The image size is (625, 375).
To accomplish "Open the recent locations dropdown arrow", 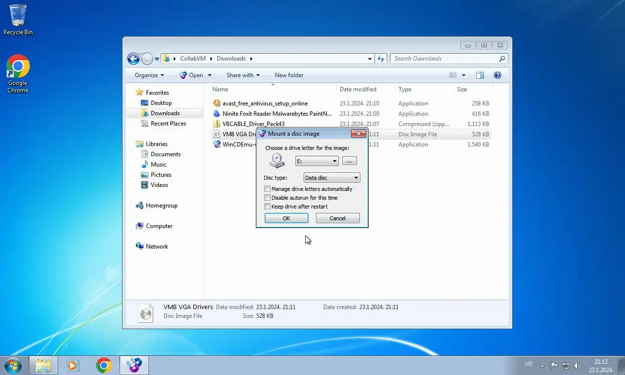I will pyautogui.click(x=157, y=59).
